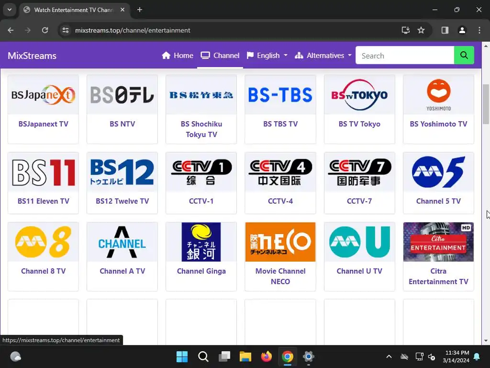Open the BS11 Eleven TV link
The width and height of the screenshot is (490, 368).
tap(43, 201)
